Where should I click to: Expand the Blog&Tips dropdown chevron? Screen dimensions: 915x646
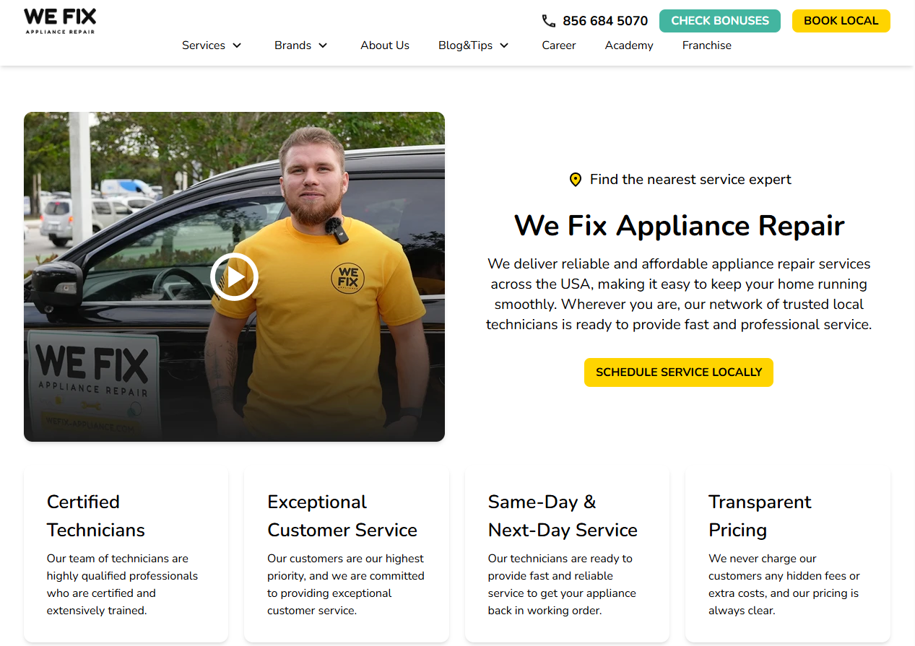click(504, 45)
